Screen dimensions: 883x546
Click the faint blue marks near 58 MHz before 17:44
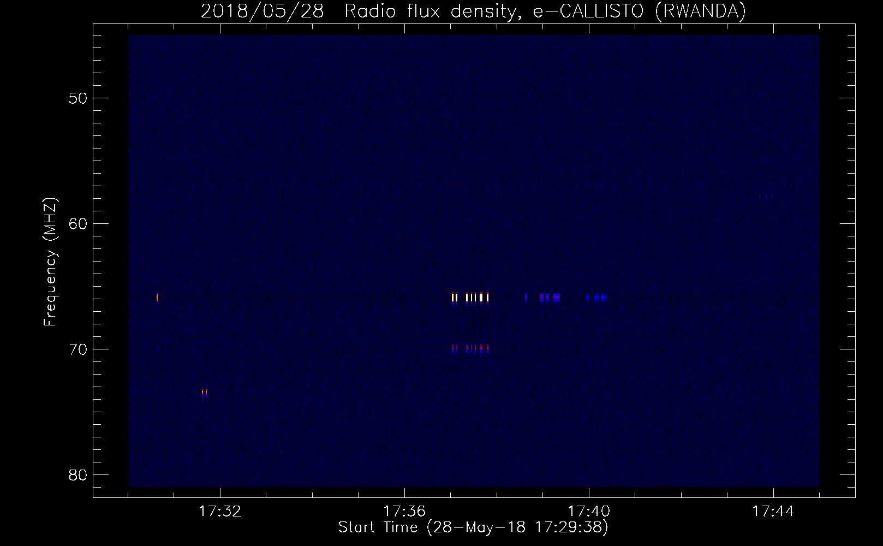click(766, 197)
